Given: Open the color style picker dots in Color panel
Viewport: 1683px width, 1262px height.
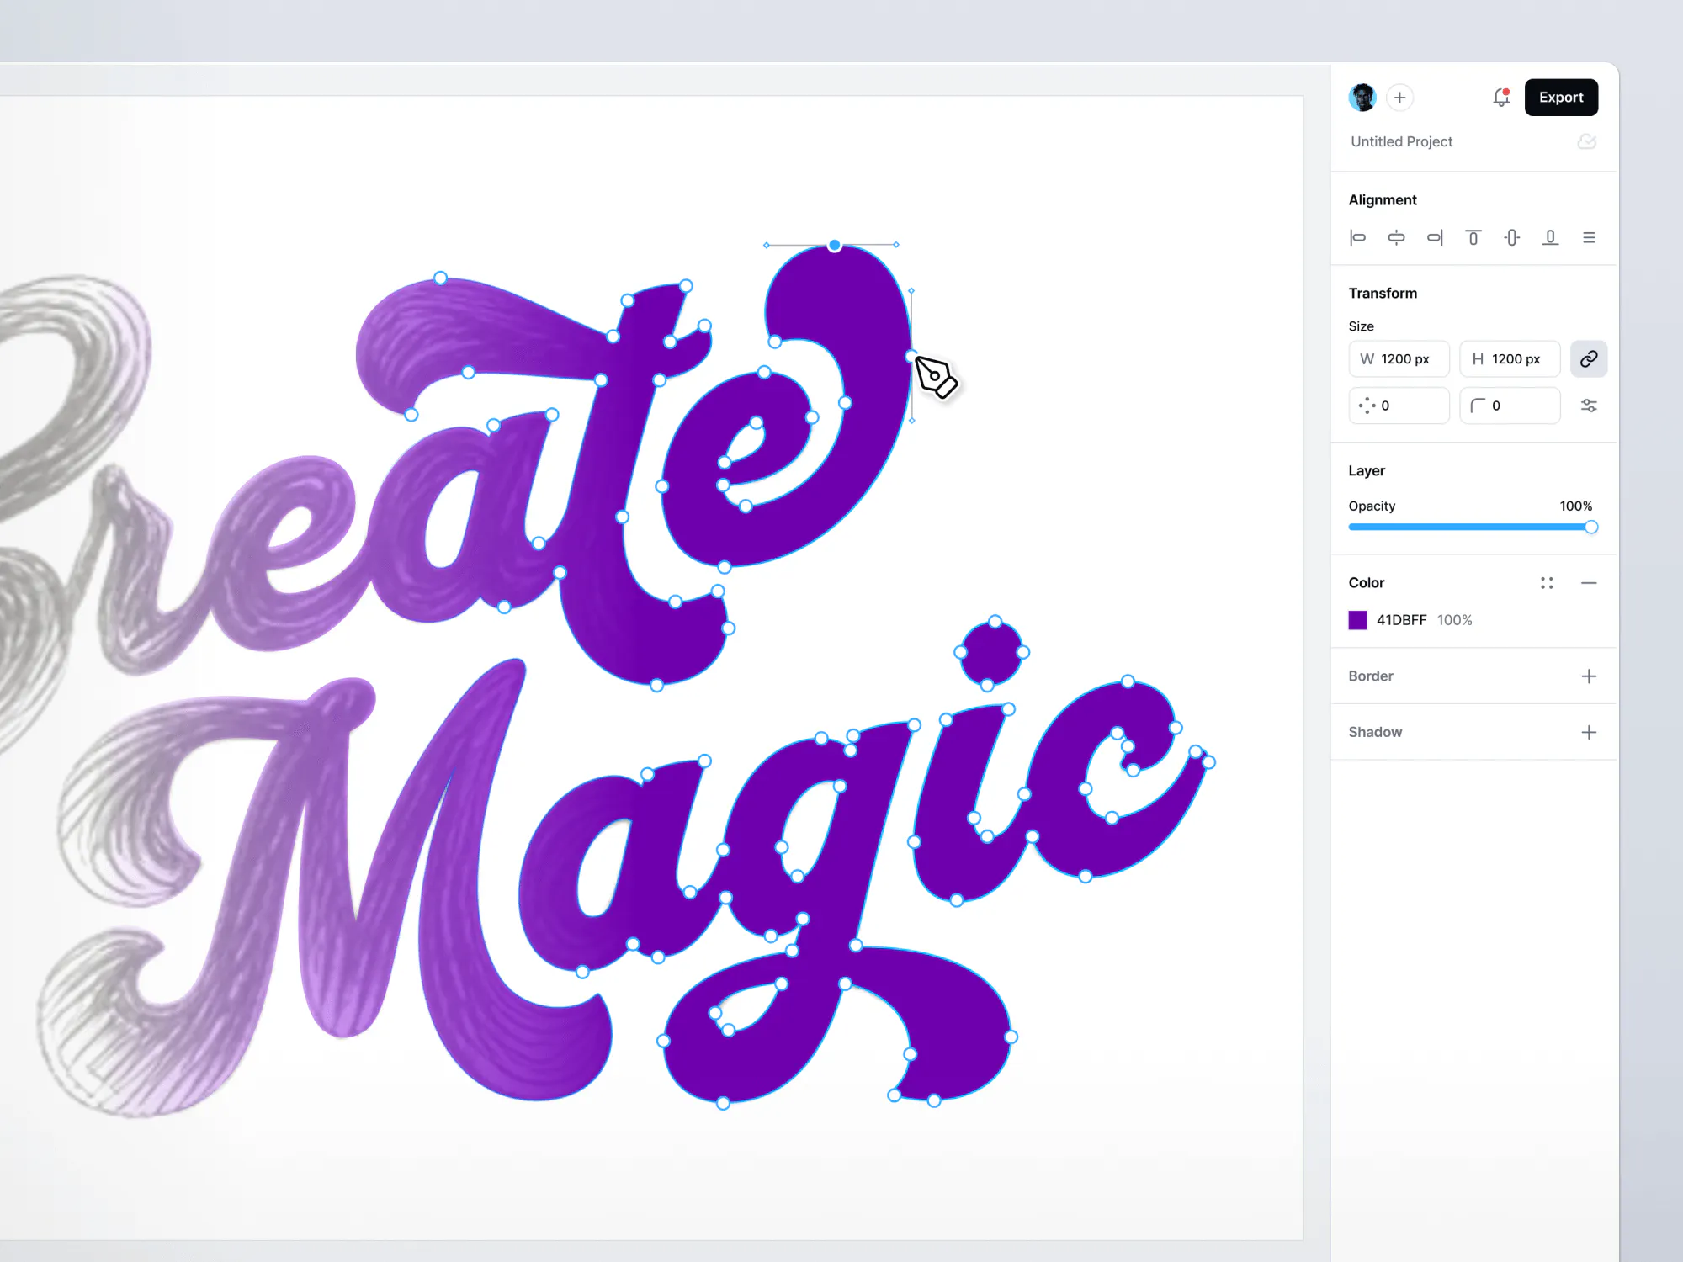Looking at the screenshot, I should coord(1547,582).
